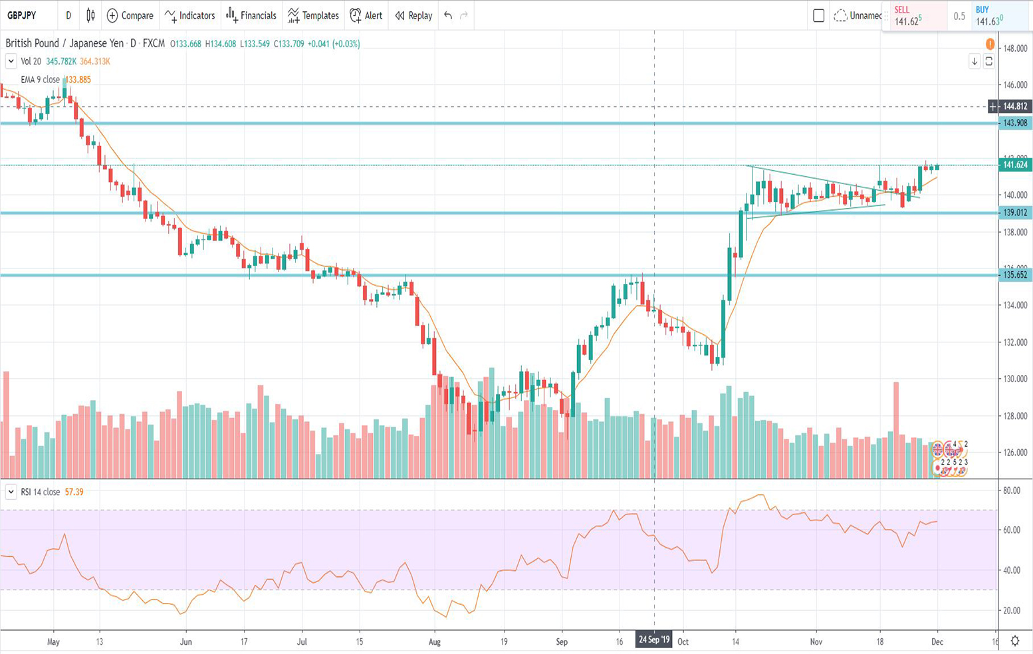1033x654 pixels.
Task: Click the orange data warning icon
Action: click(x=990, y=44)
